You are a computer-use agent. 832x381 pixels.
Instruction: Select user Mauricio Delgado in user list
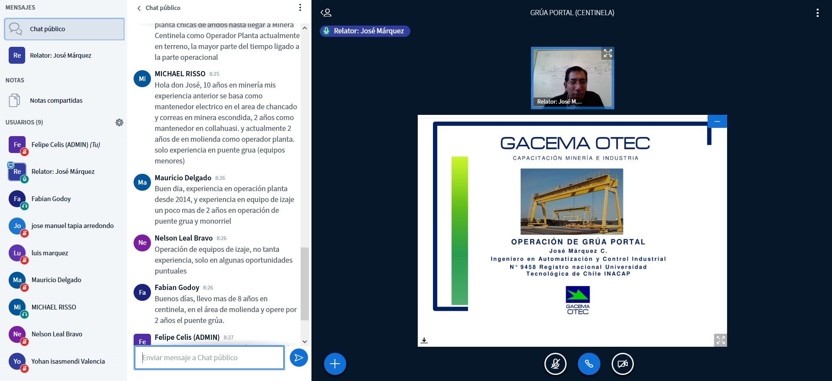pyautogui.click(x=64, y=280)
